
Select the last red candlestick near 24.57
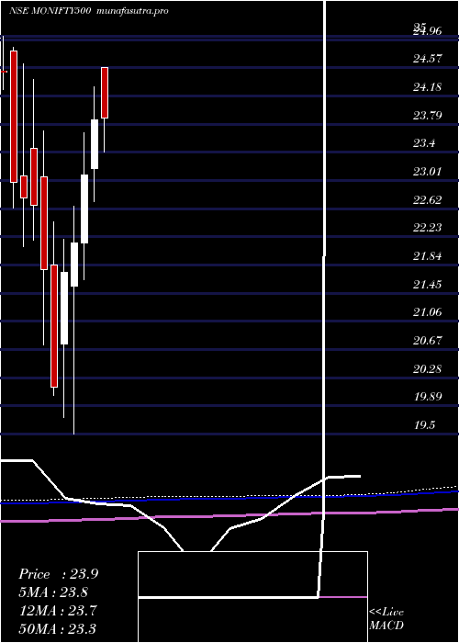coord(105,93)
